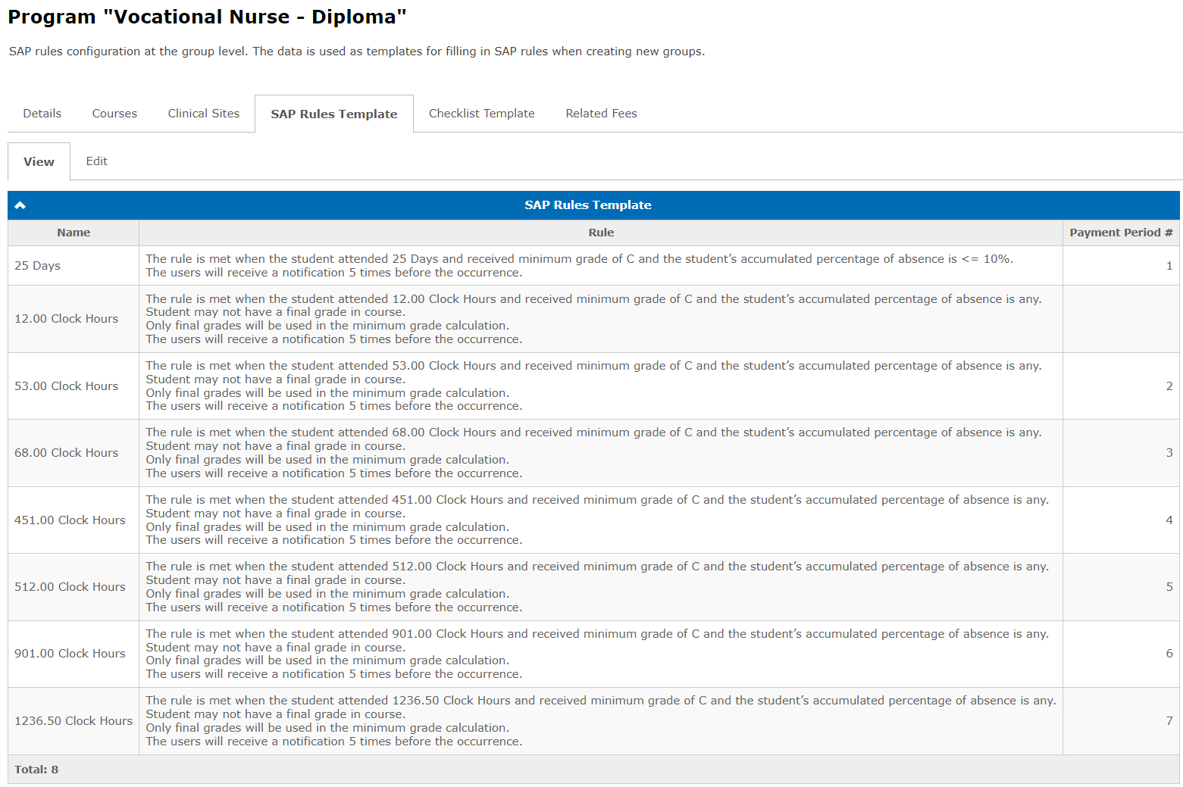Click the rule text for 512.00 Clock Hours
1183x787 pixels.
[597, 587]
